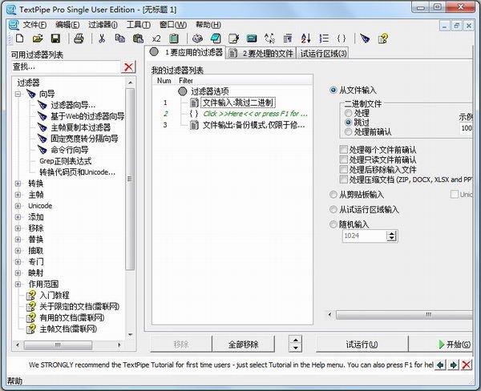The image size is (481, 391).
Task: Click the filter tree horizontal scrollbar thumb
Action: (x=58, y=345)
